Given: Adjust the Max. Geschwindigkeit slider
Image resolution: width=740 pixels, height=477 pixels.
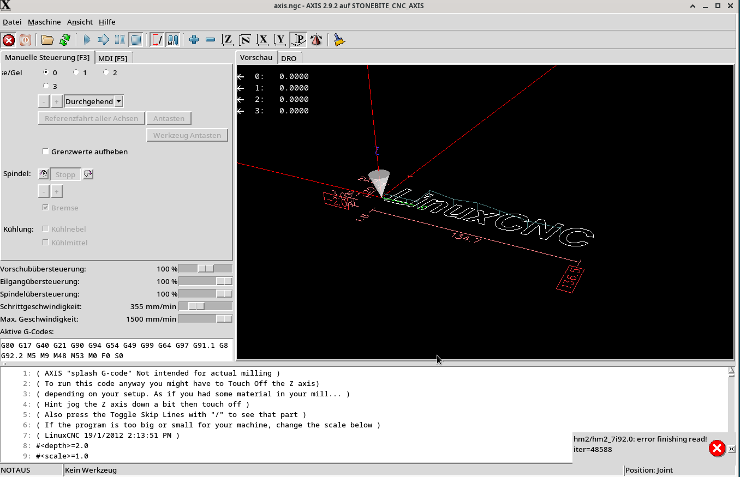Looking at the screenshot, I should pos(206,319).
